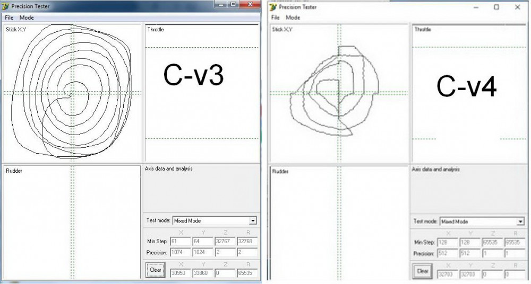Minimize the right Precision Tester window

[476, 7]
